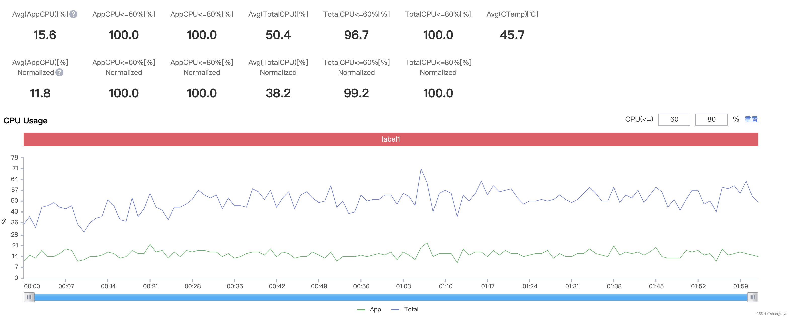Click help icon next to Normalized label
This screenshot has width=791, height=318.
tap(60, 72)
